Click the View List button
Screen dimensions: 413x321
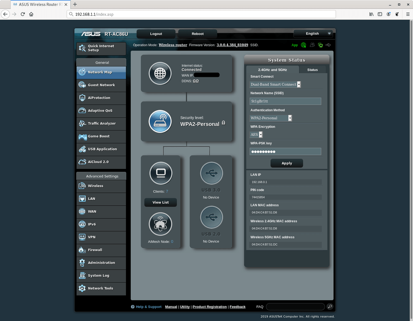tap(161, 202)
